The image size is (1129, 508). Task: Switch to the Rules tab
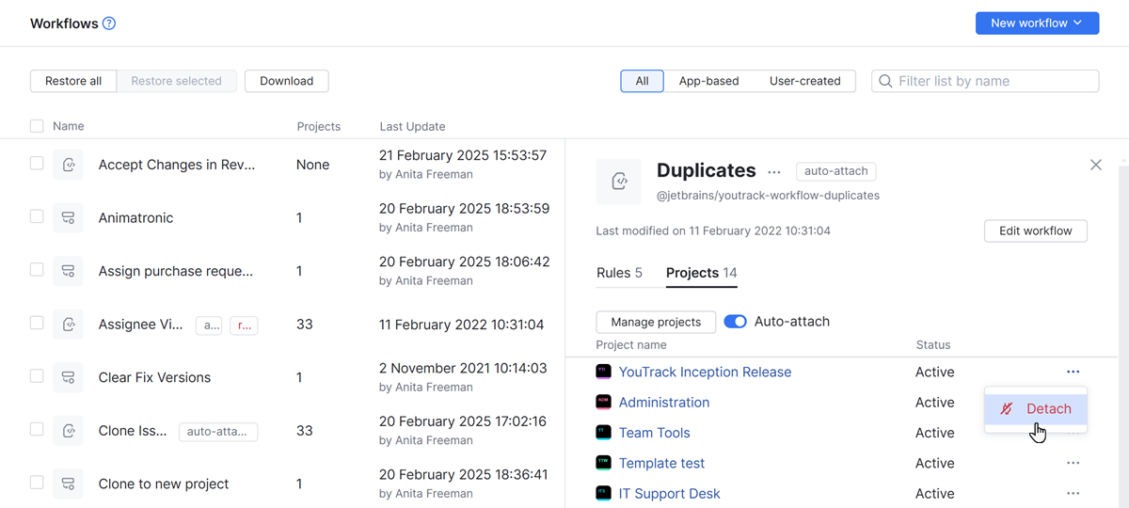(619, 273)
